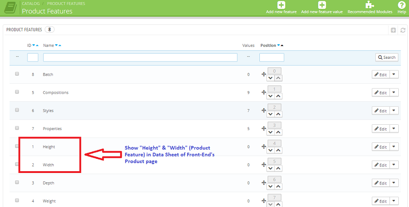Viewport: 409px width, 207px height.
Task: Click the panel add plus icon
Action: (x=394, y=30)
